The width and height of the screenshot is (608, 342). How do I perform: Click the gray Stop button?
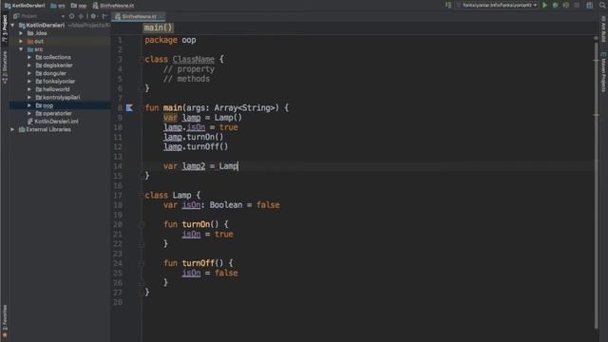coord(577,6)
